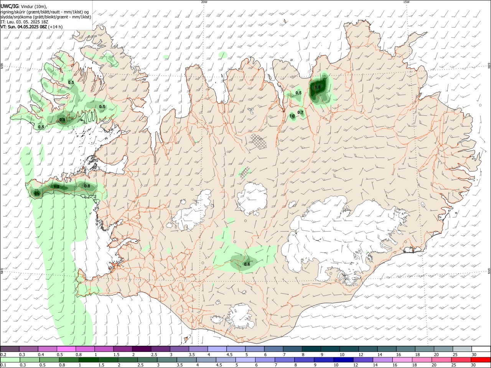Click the 'IT: Lau. 03. 05. 2025 18Z' line
The image size is (491, 368).
[x=24, y=22]
